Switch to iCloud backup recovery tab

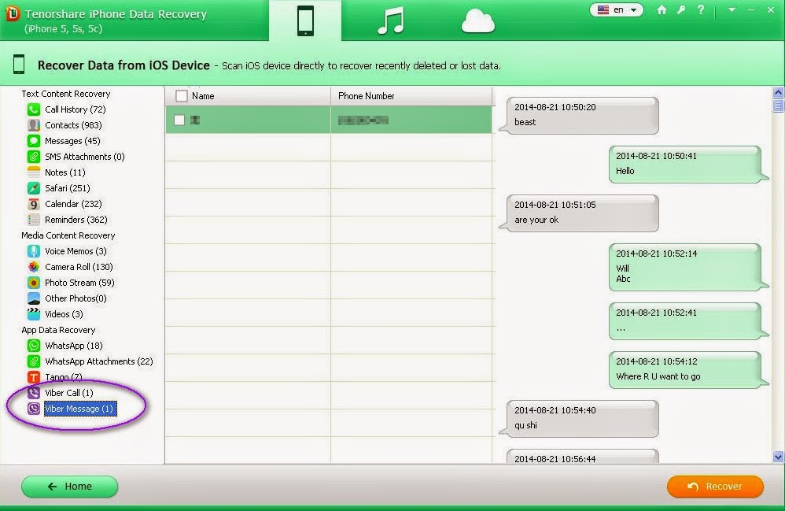(478, 20)
